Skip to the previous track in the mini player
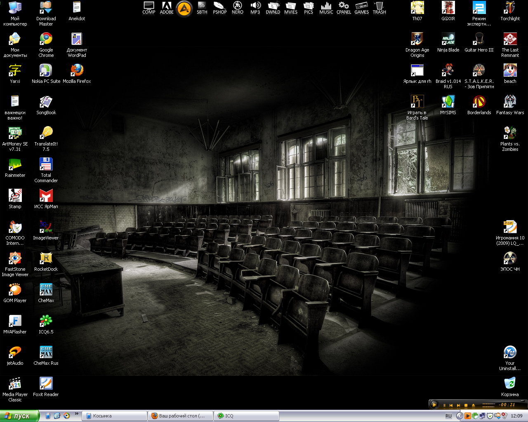 coord(451,405)
